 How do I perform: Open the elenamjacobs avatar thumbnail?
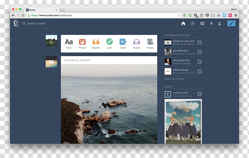[x=168, y=62]
